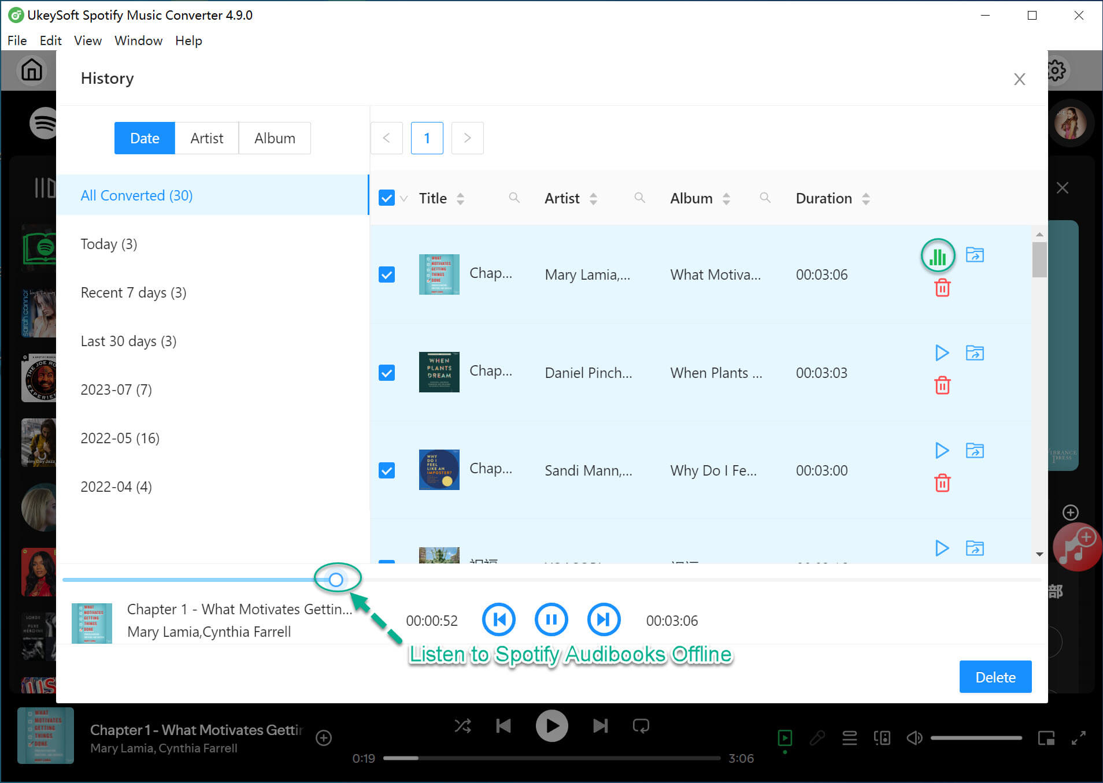Go to next page arrow
Viewport: 1103px width, 783px height.
467,138
